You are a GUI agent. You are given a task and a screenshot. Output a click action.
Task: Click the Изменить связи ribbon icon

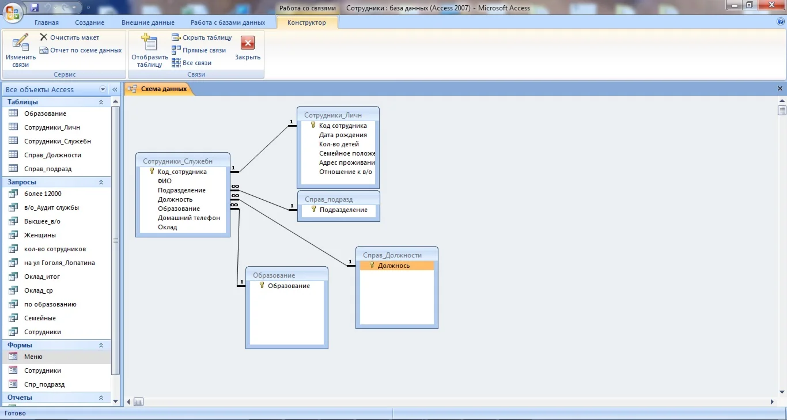pyautogui.click(x=20, y=50)
